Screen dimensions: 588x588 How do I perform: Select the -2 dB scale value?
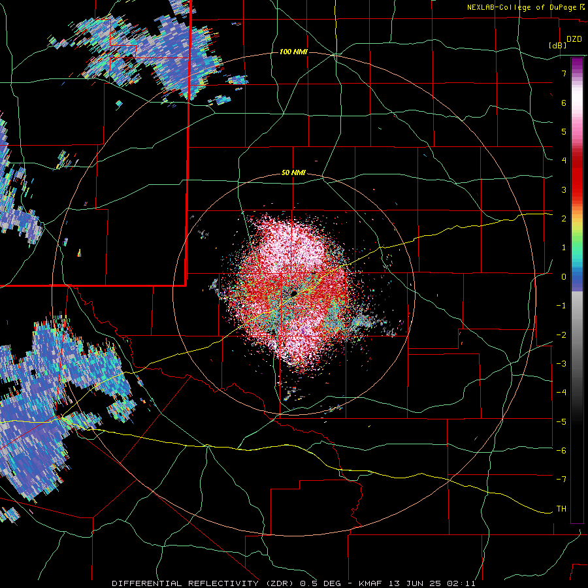click(x=561, y=335)
